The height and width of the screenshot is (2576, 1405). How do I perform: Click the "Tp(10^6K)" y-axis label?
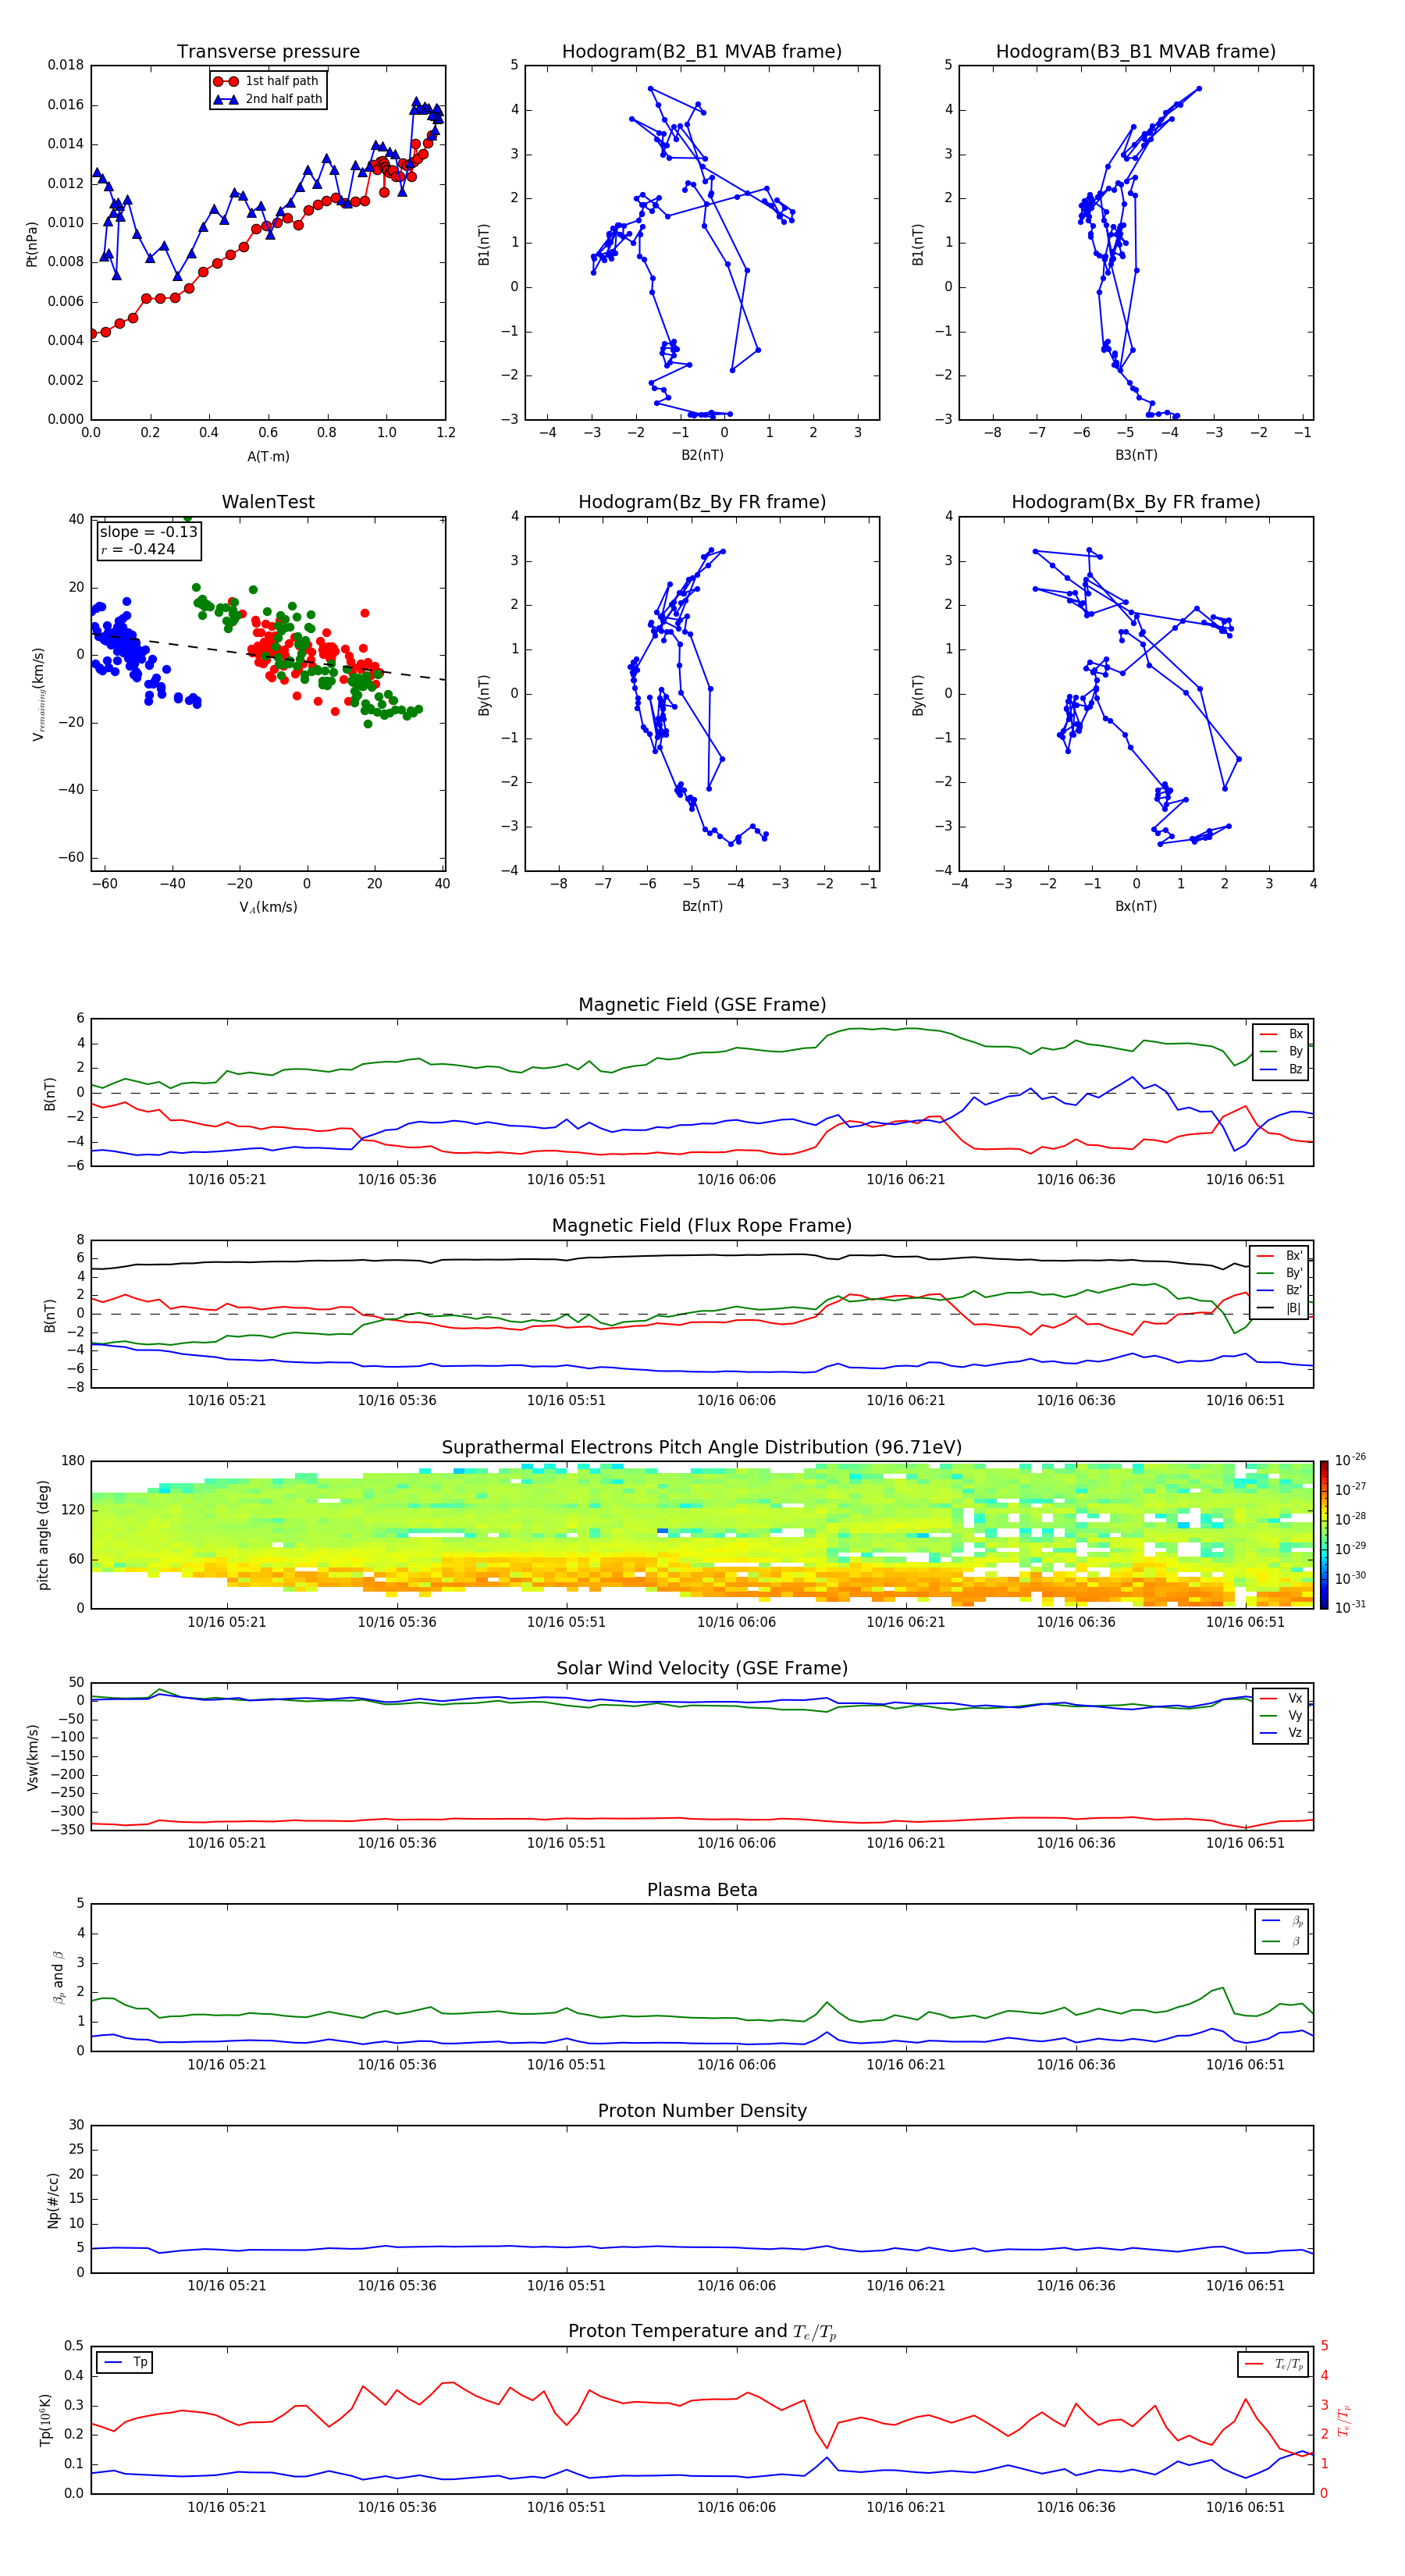click(45, 2420)
